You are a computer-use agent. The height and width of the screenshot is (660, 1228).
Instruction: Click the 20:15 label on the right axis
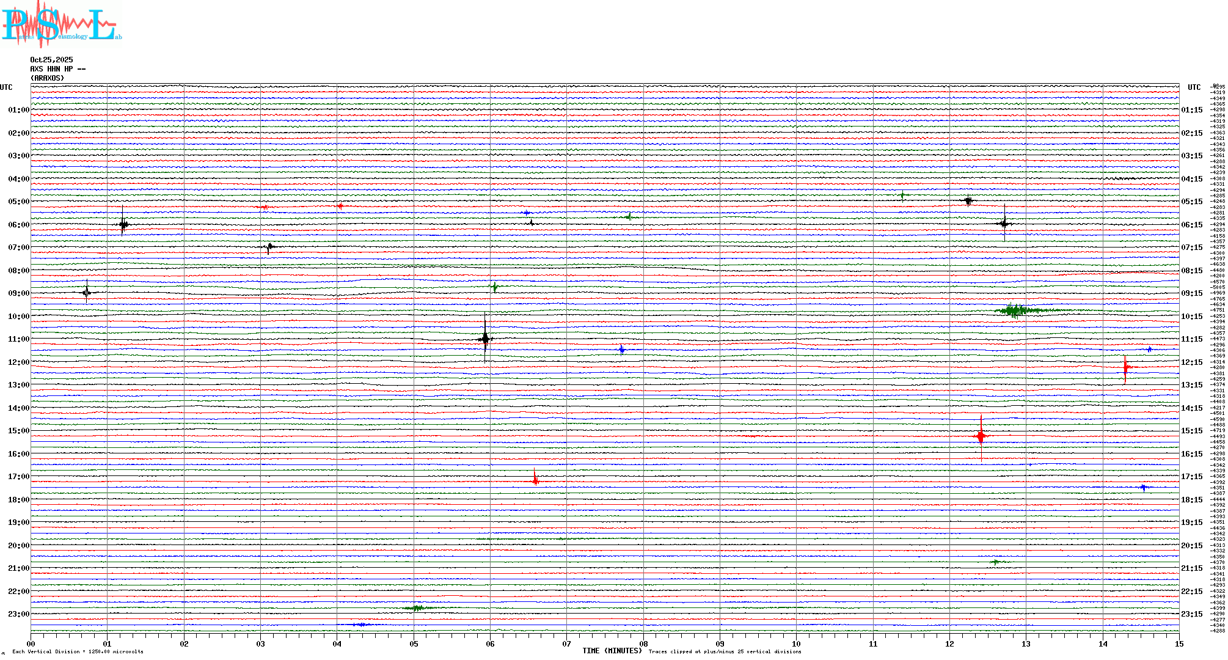coord(1191,546)
